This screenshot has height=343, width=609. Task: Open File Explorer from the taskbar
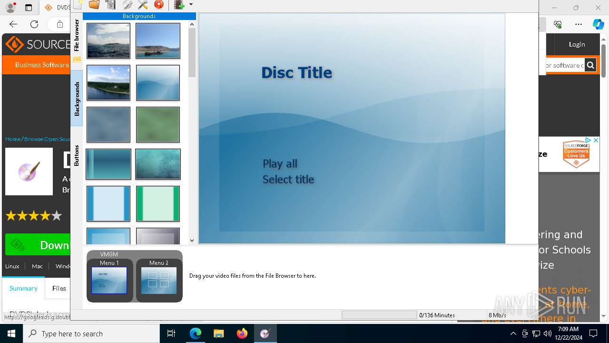pyautogui.click(x=218, y=333)
